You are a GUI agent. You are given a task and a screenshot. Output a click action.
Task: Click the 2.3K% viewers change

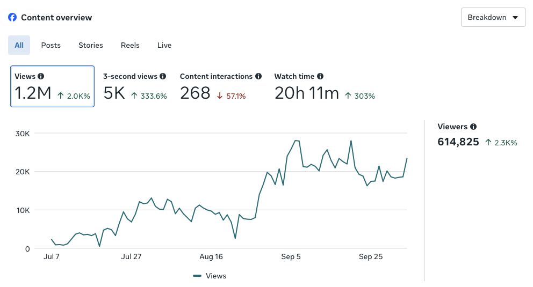[x=506, y=143]
